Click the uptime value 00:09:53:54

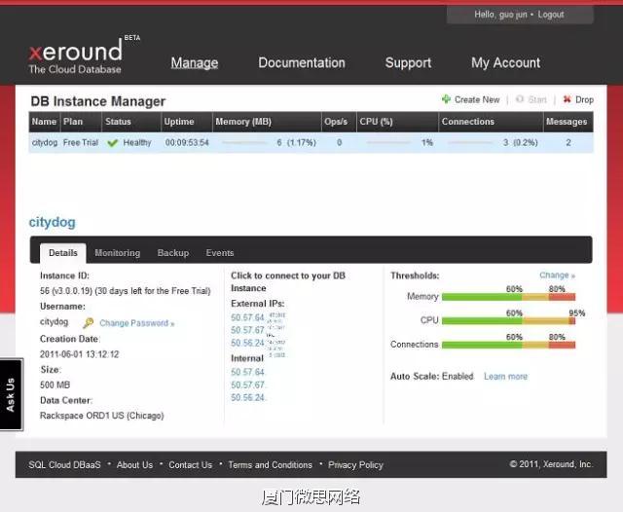[187, 142]
